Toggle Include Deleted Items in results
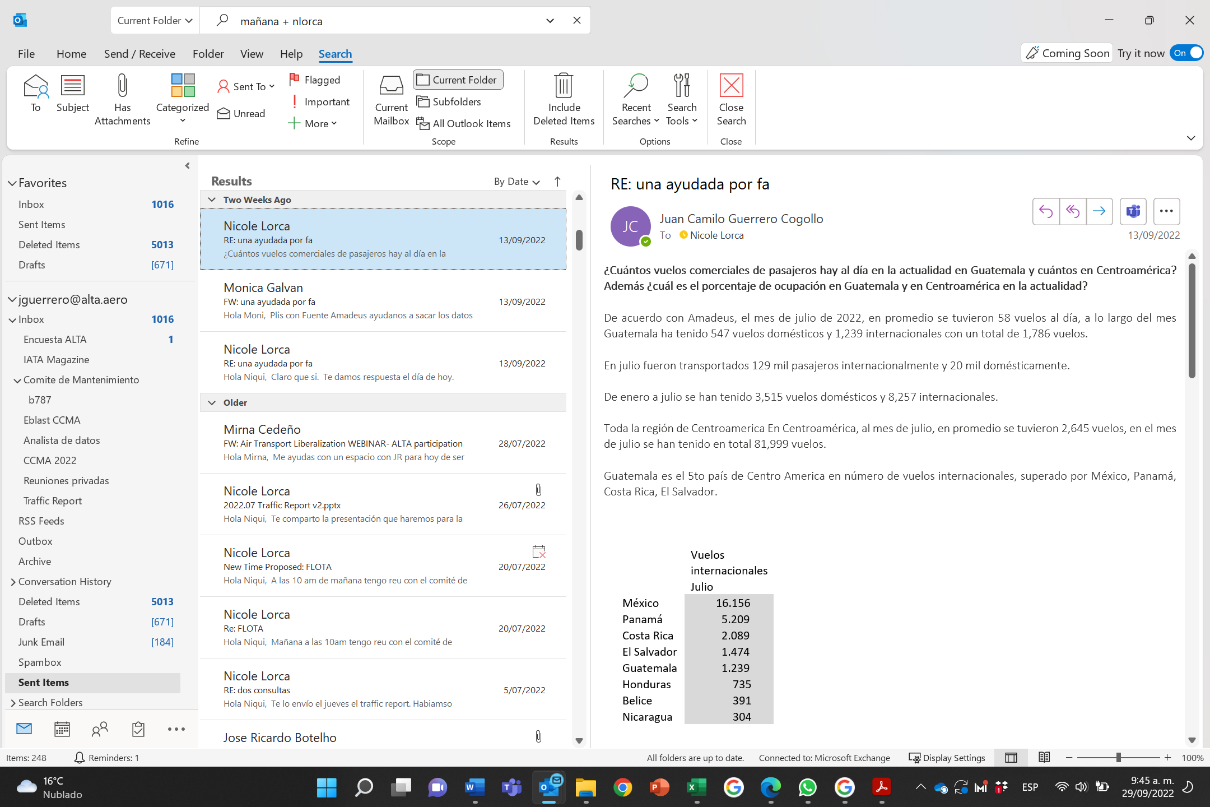This screenshot has width=1210, height=807. [x=564, y=100]
